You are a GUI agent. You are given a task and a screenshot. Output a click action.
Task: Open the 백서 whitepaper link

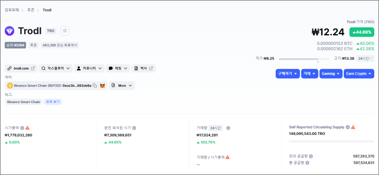click(x=144, y=68)
